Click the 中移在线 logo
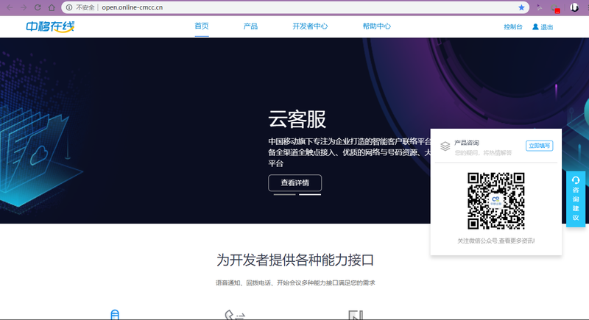589x320 pixels. tap(50, 26)
